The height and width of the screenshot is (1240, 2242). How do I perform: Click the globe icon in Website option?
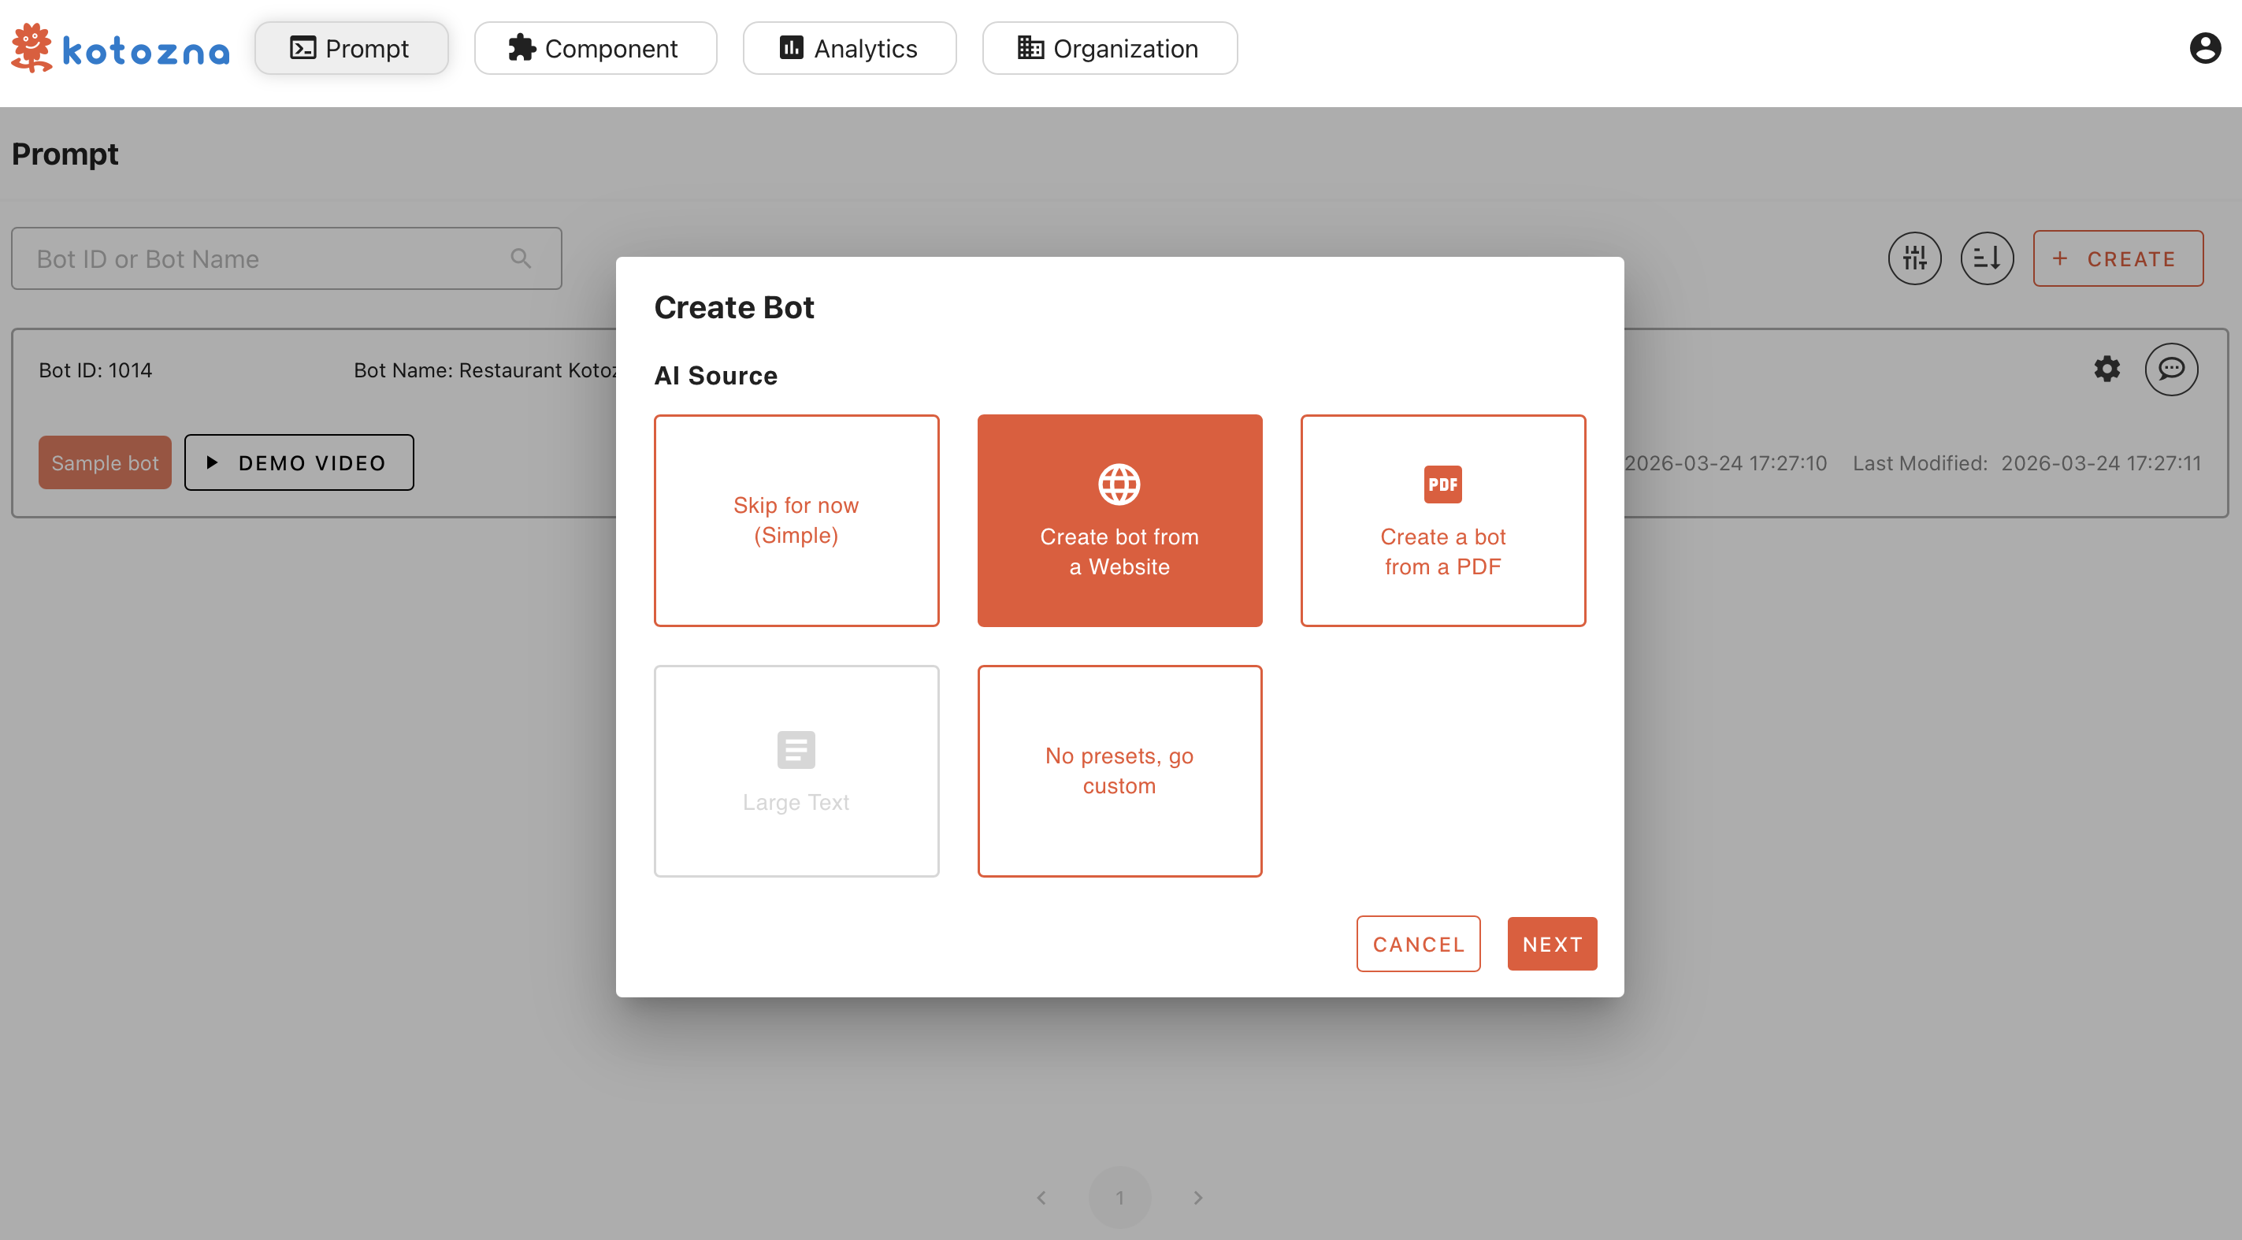1119,484
